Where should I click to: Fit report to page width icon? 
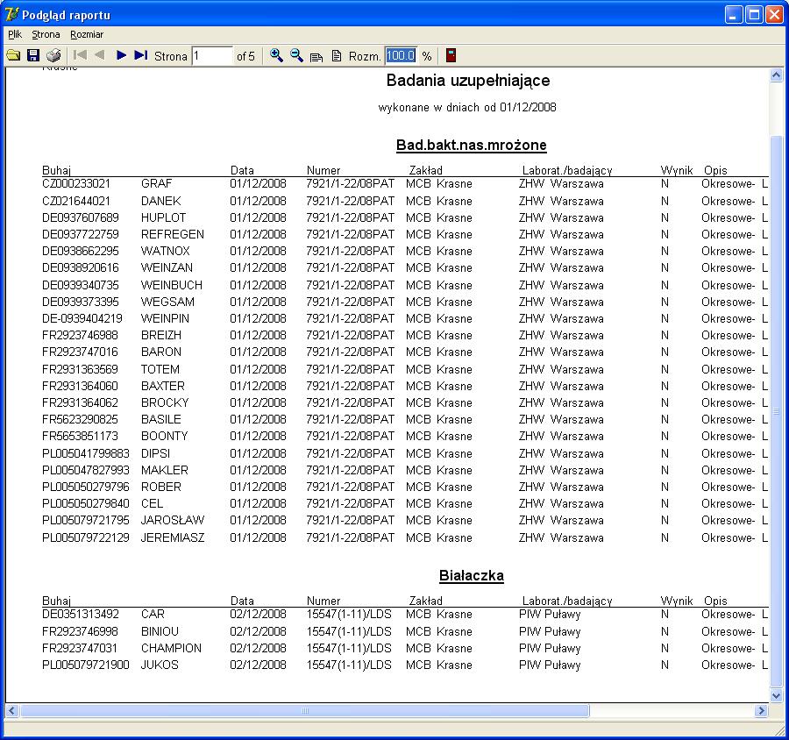(x=316, y=56)
